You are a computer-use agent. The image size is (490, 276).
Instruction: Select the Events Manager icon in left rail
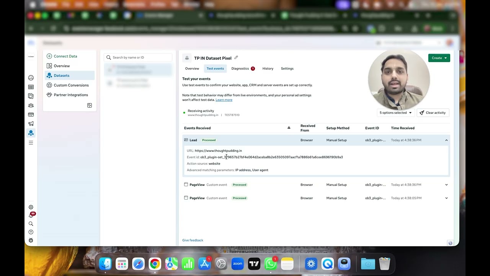click(31, 133)
